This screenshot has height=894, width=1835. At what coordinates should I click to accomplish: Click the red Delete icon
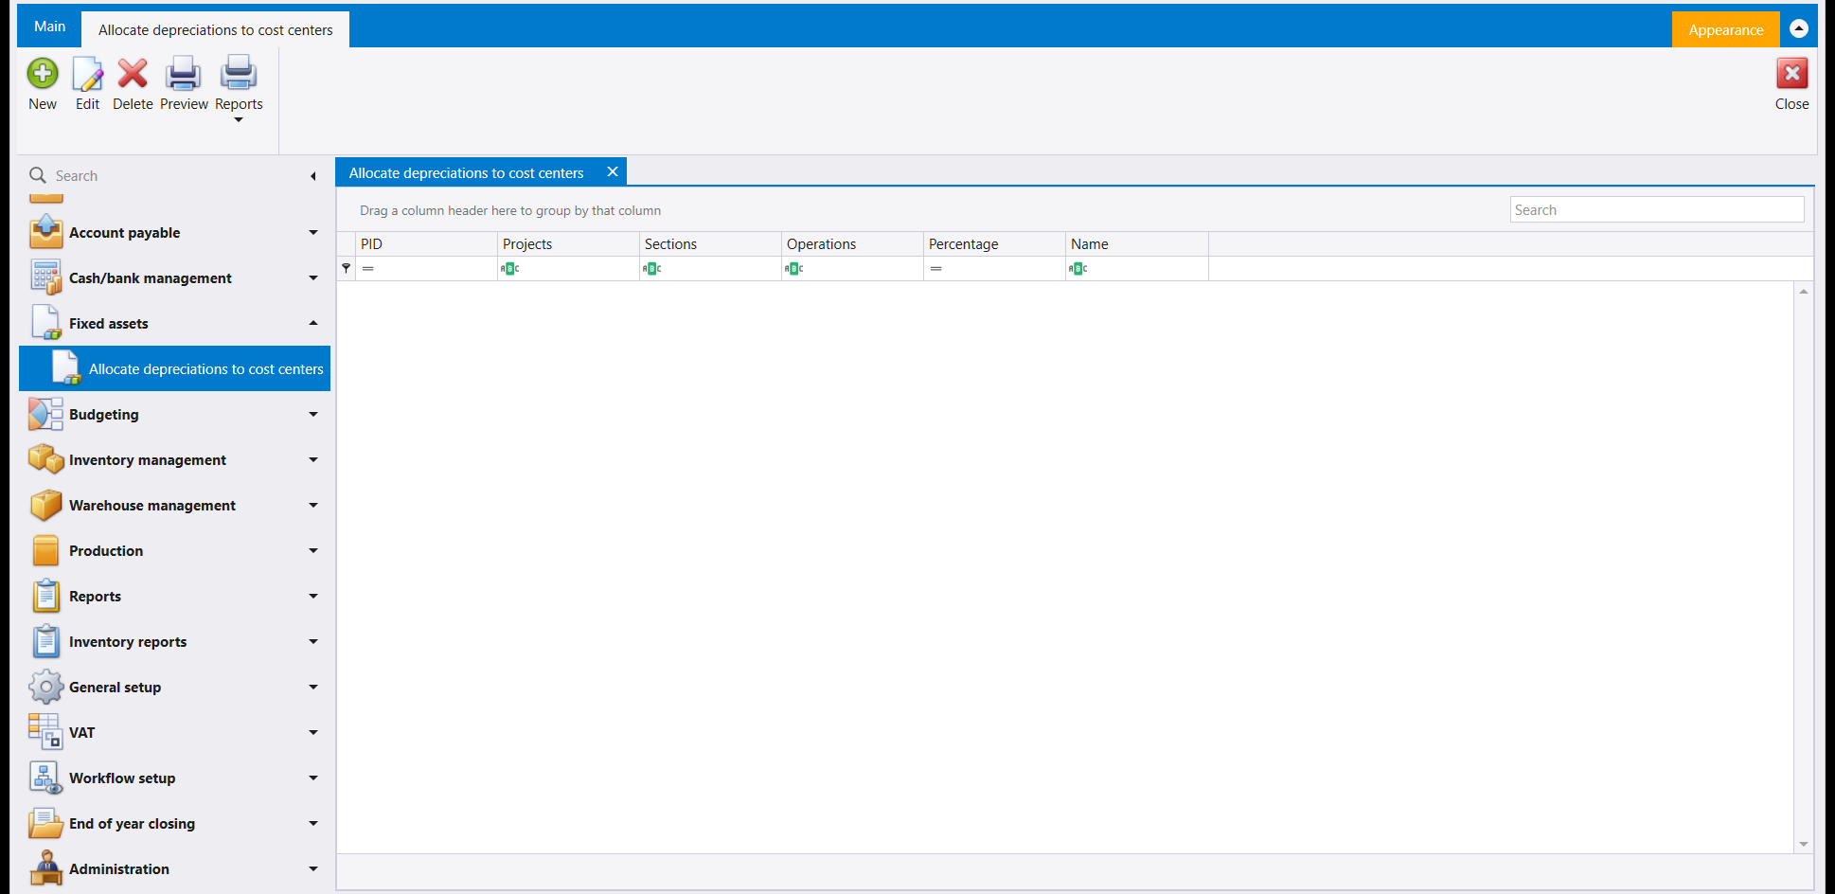(x=133, y=74)
